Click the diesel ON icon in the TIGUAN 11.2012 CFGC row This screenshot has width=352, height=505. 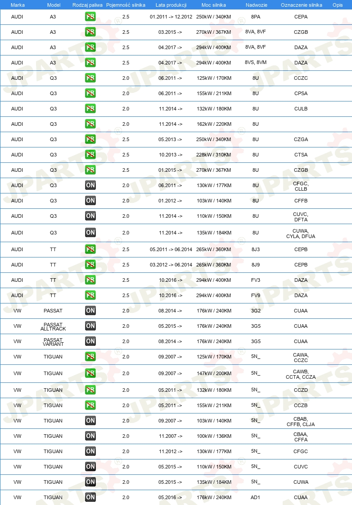point(90,451)
